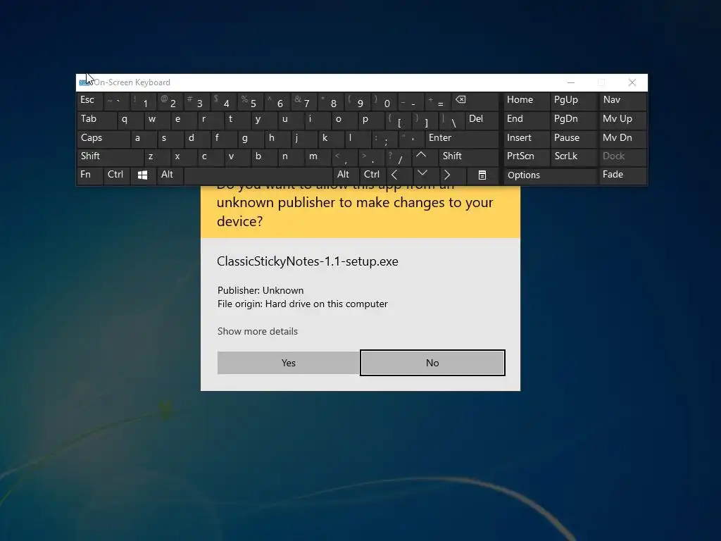The image size is (721, 541).
Task: Expand Show more details in UAC prompt
Action: pyautogui.click(x=258, y=331)
